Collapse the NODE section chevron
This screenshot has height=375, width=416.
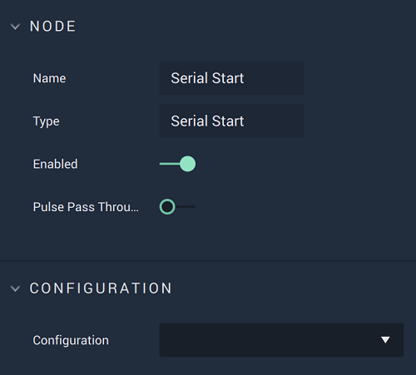point(15,27)
